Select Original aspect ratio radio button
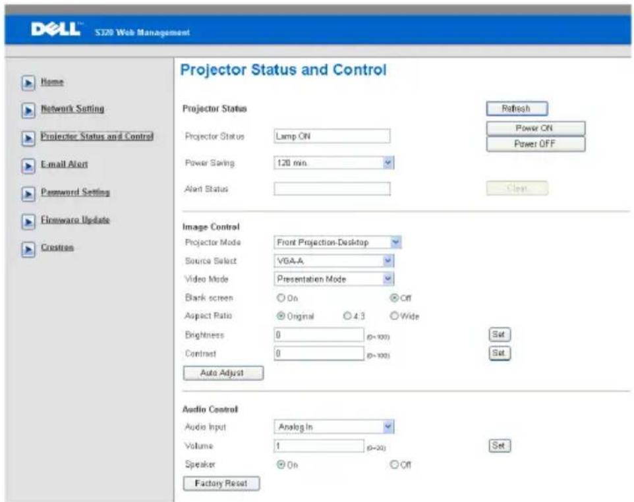This screenshot has height=502, width=634. point(281,316)
